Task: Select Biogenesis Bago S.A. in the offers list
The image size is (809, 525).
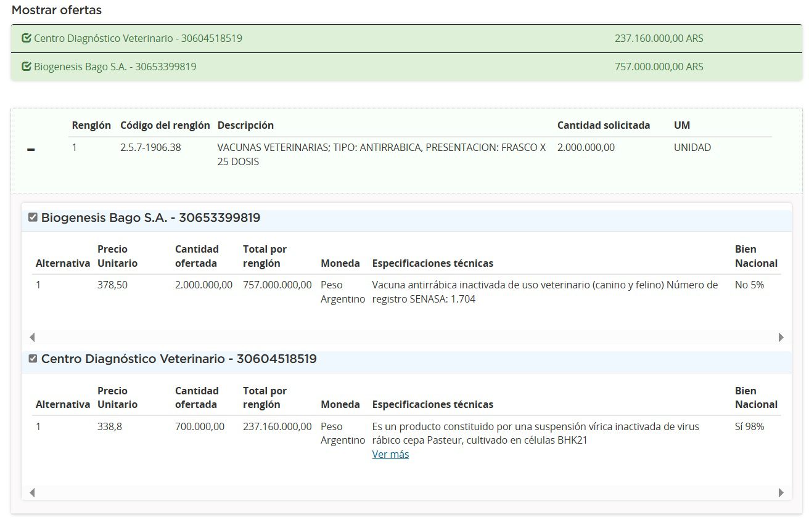Action: 115,67
